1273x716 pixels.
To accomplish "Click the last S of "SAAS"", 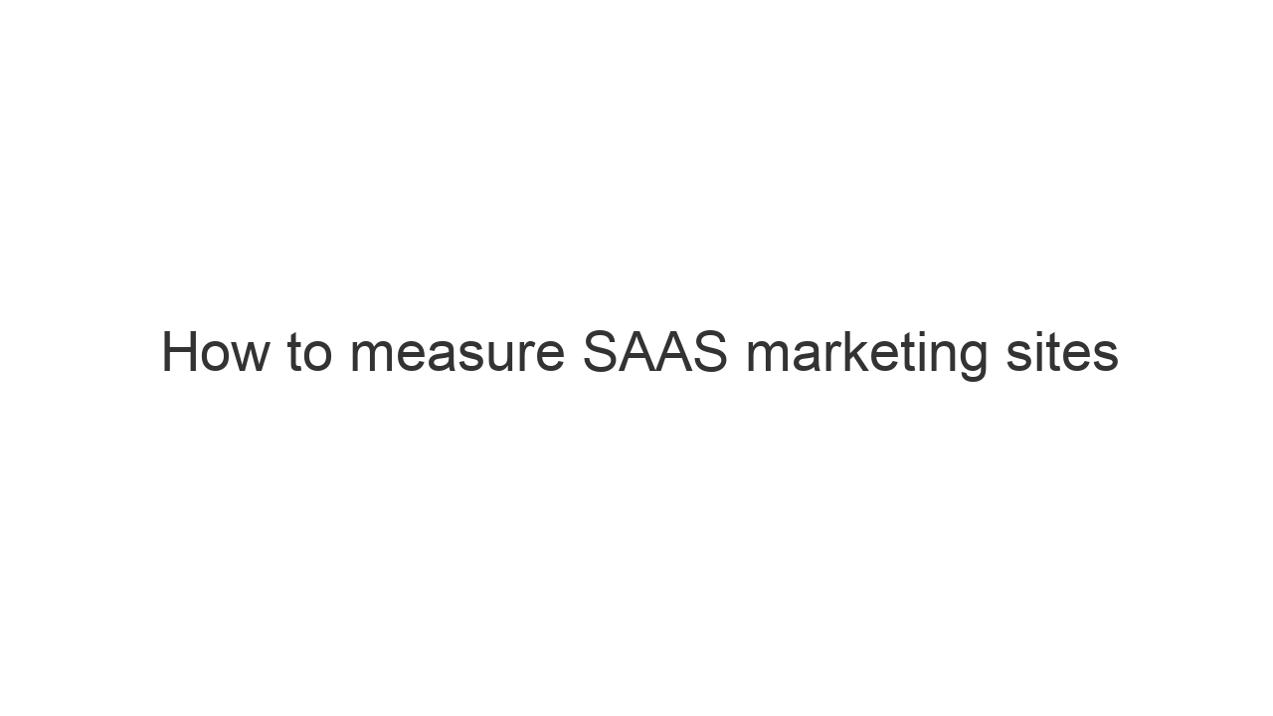I will point(708,353).
